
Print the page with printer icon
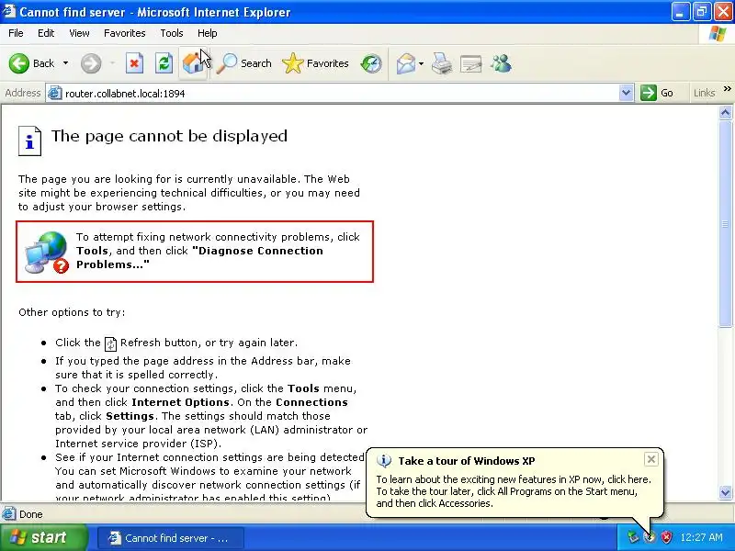point(442,63)
